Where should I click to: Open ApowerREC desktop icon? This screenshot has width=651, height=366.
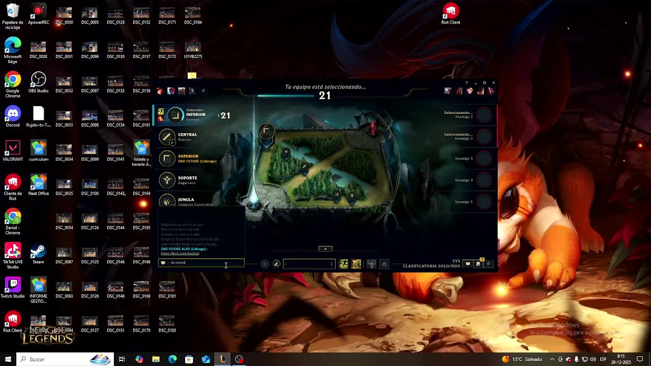click(x=38, y=14)
